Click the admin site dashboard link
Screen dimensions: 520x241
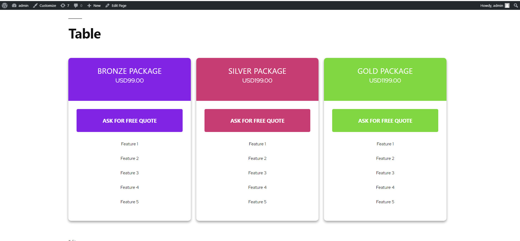pos(20,5)
